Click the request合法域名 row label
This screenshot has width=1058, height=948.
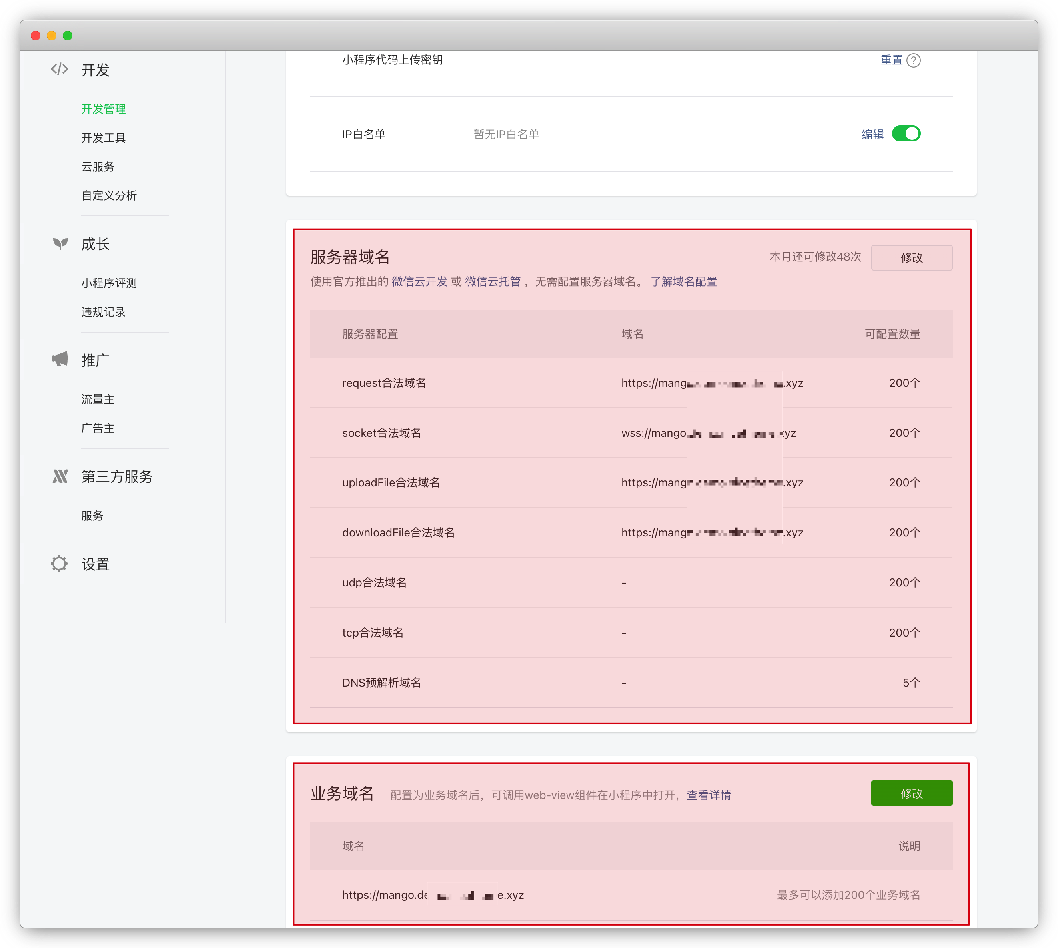pyautogui.click(x=384, y=383)
